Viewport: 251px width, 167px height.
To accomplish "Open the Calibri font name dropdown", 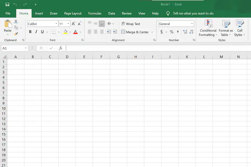I will (x=56, y=24).
